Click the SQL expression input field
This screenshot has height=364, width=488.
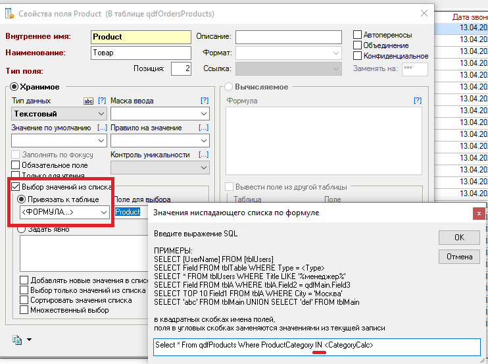pos(316,347)
